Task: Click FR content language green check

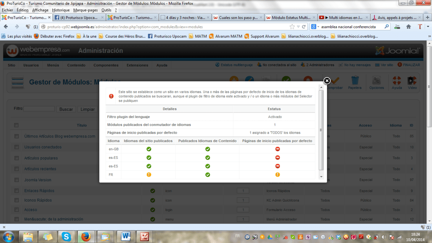Action: [207, 175]
